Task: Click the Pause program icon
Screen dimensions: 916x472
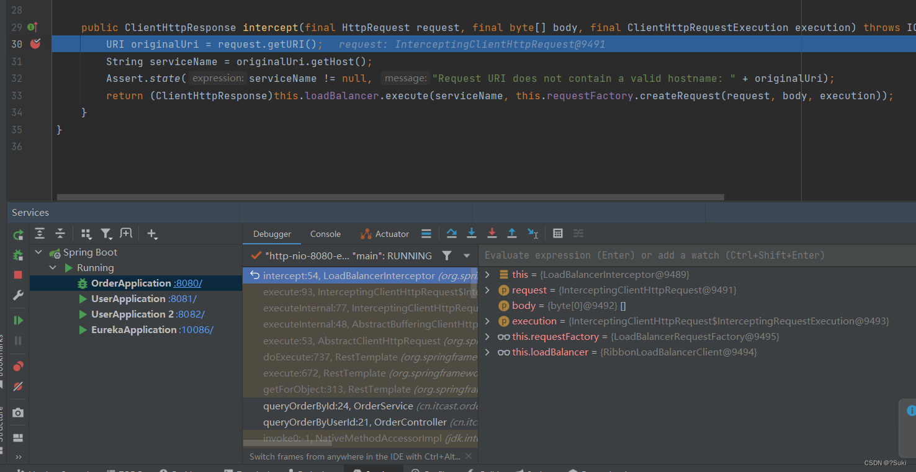Action: coord(18,341)
